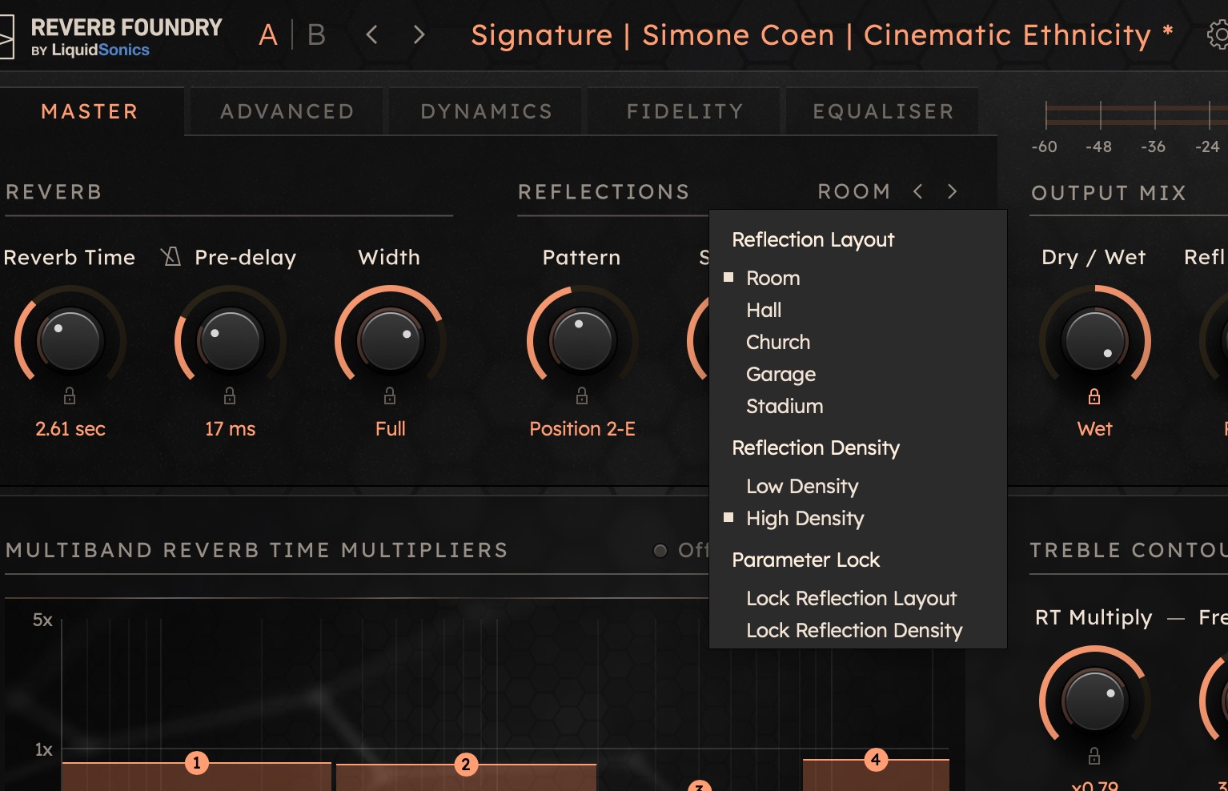Click the lock icon beneath Width knob
Image resolution: width=1228 pixels, height=791 pixels.
point(390,395)
